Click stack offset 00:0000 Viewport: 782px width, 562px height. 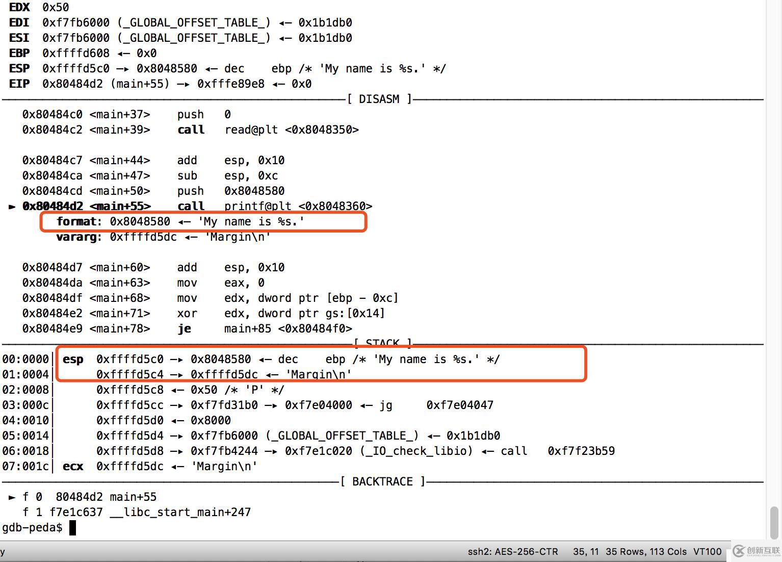click(25, 359)
